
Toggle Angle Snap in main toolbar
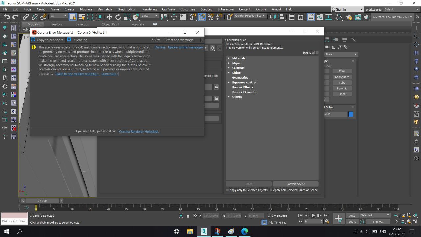pos(202,17)
